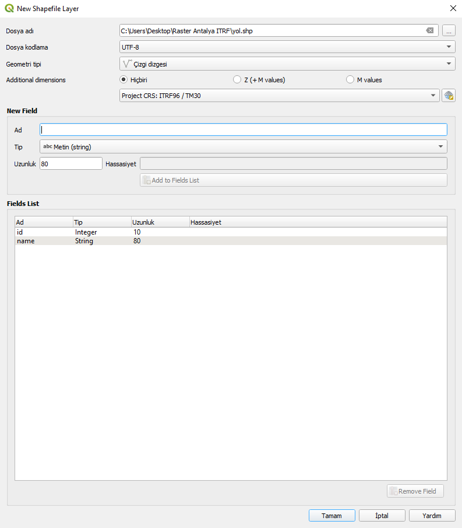Click the Uzunluk column header
This screenshot has height=528, width=462.
click(160, 222)
